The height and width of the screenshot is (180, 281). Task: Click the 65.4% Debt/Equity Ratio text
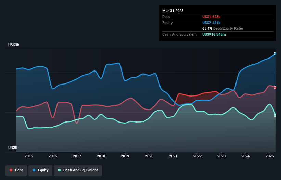coord(222,28)
